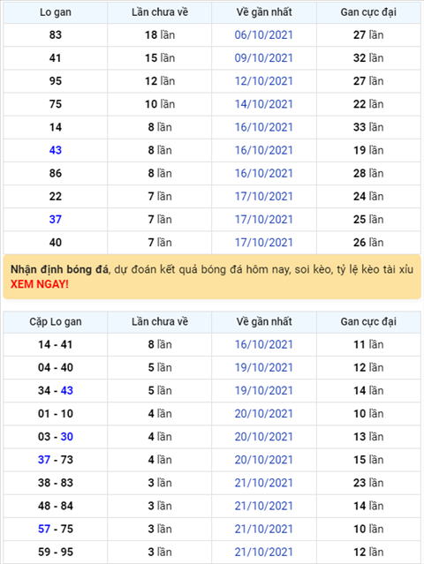Click the 13 lần cell for pair 03 - 30
The height and width of the screenshot is (564, 424).
click(x=368, y=436)
